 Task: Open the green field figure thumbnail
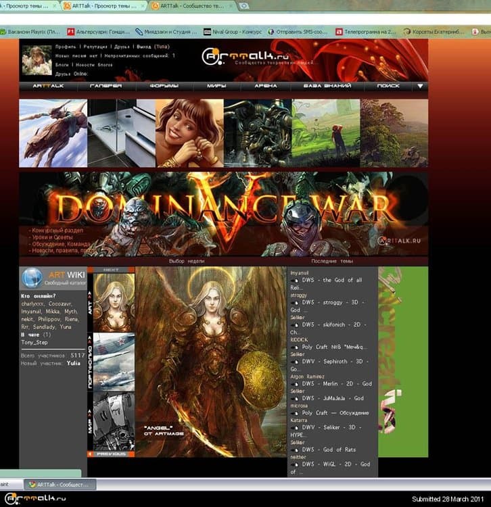(x=326, y=133)
